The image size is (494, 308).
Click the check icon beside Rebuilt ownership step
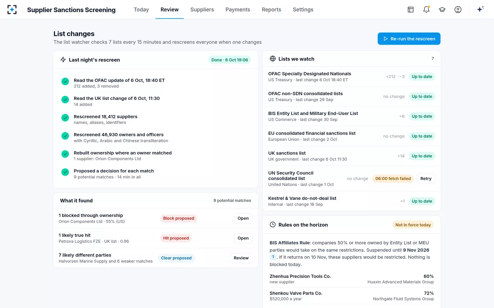tap(65, 154)
